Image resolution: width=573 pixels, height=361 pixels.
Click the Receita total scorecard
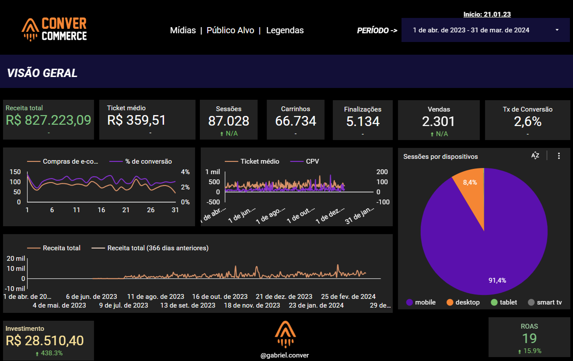tap(49, 119)
